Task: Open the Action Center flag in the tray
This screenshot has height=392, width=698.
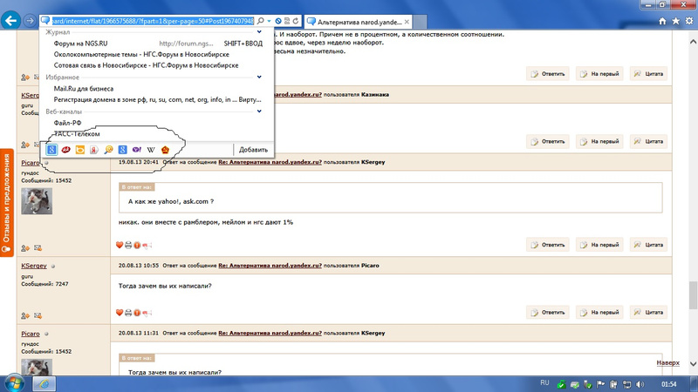Action: click(601, 384)
